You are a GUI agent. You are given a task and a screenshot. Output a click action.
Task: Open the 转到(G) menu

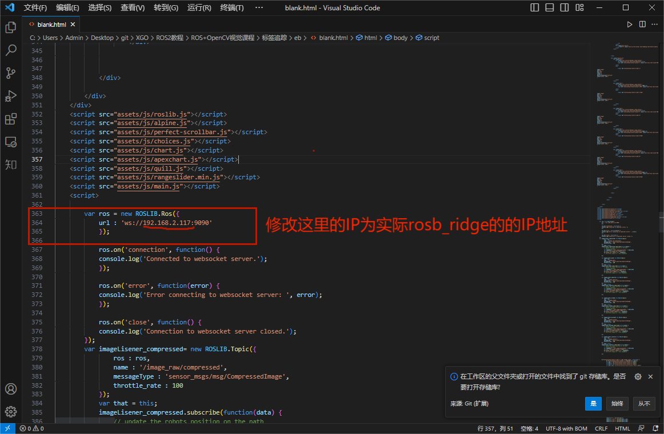point(166,7)
